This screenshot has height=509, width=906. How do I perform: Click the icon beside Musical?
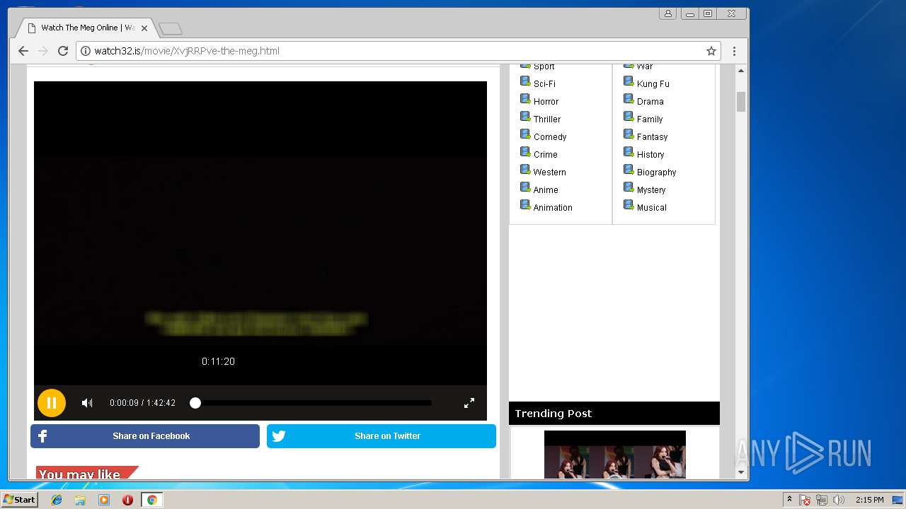[629, 205]
